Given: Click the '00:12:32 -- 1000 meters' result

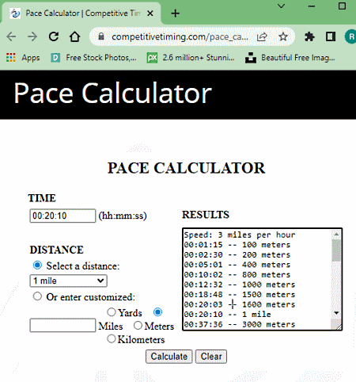Looking at the screenshot, I should (x=240, y=285).
